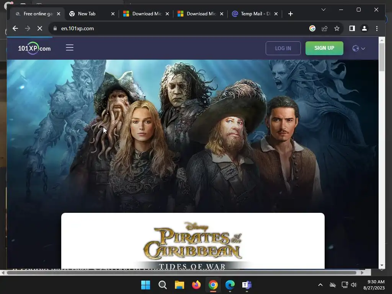Open the Chrome side panel
Image resolution: width=392 pixels, height=294 pixels.
(352, 28)
